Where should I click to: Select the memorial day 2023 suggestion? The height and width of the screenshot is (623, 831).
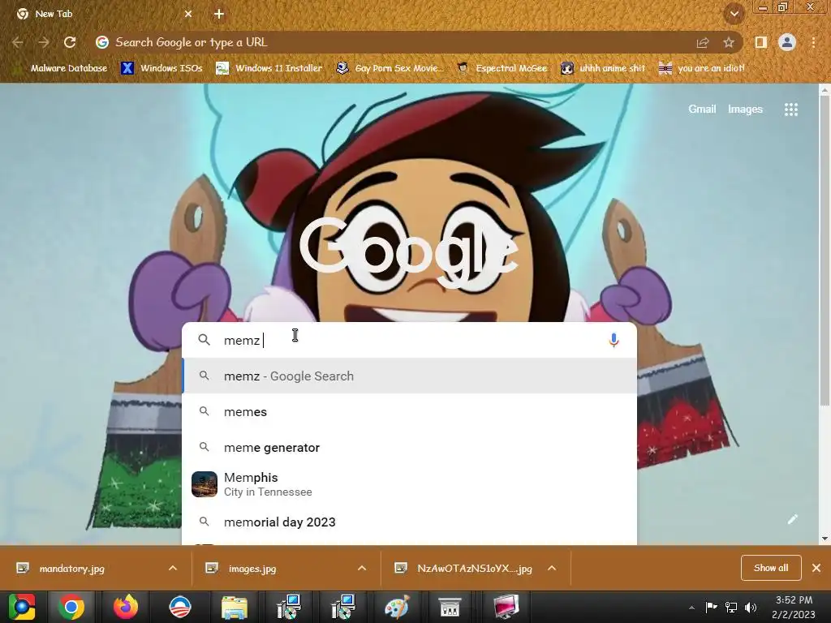tap(409, 522)
